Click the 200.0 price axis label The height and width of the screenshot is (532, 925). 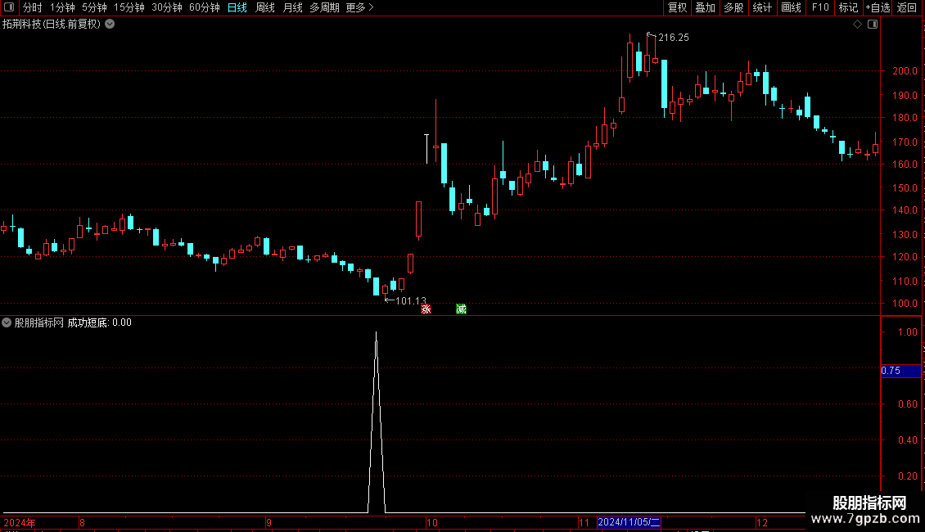(905, 70)
